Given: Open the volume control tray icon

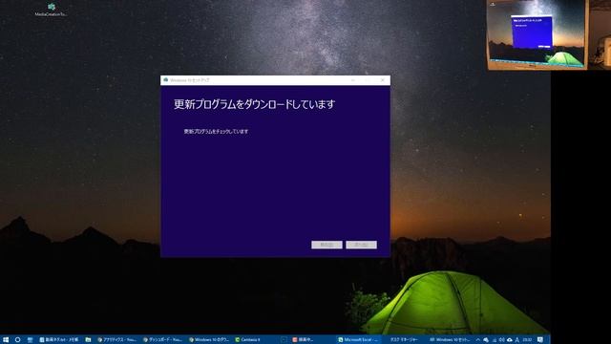Looking at the screenshot, I should tap(501, 340).
